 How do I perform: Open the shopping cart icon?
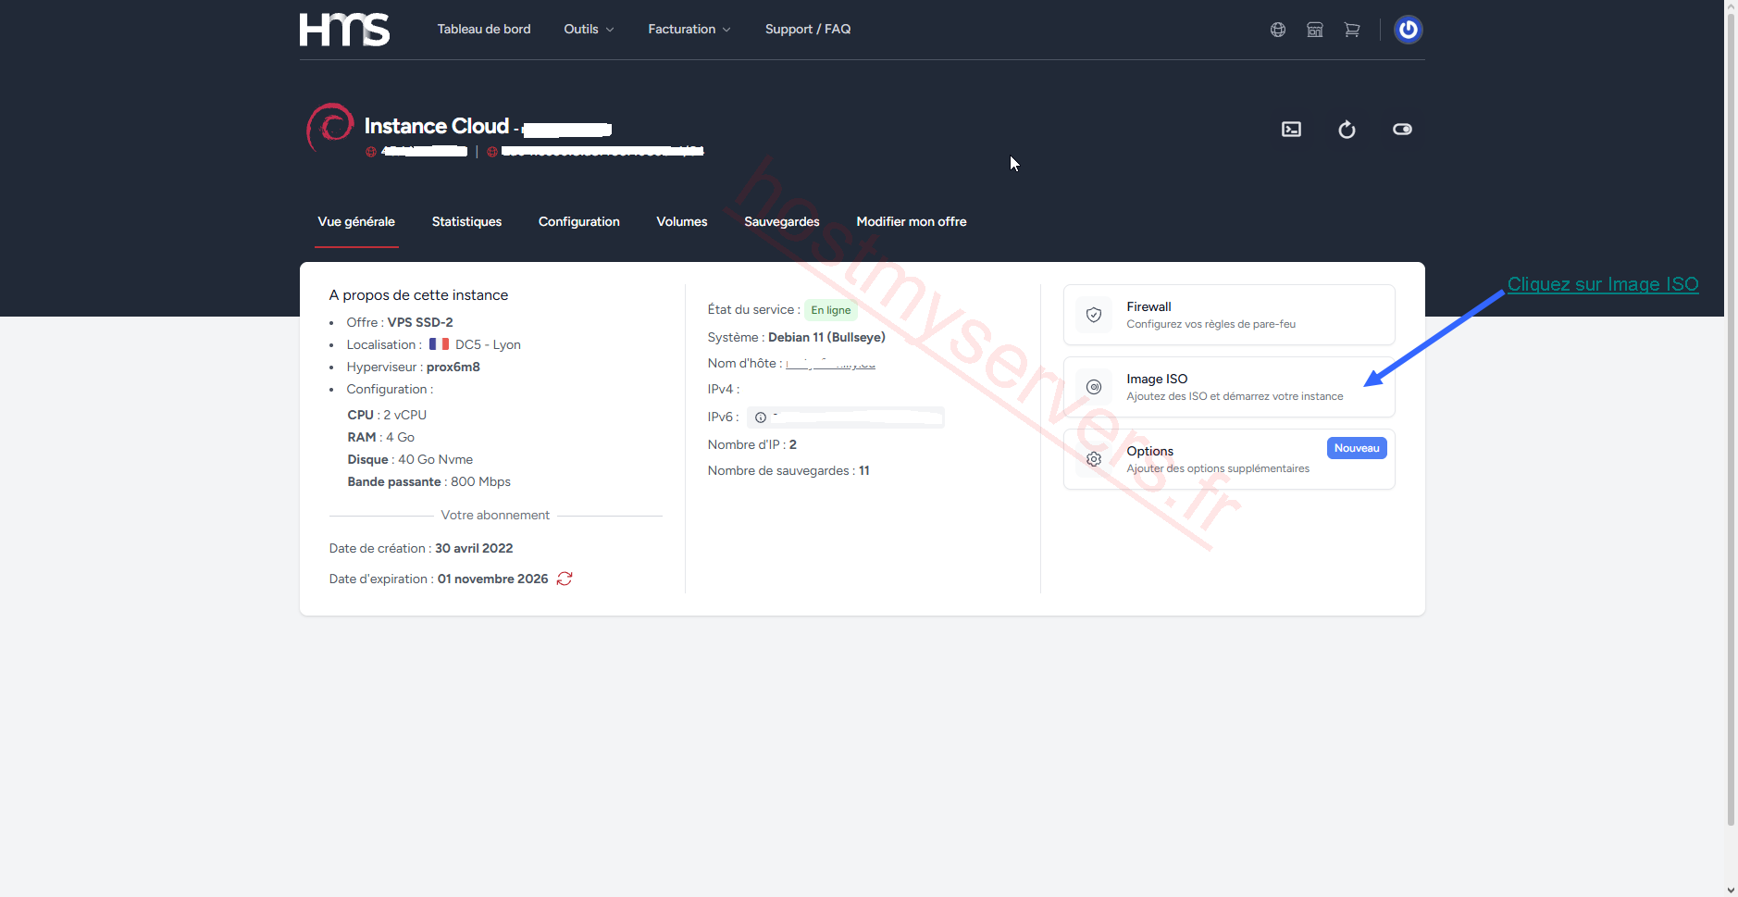(1352, 30)
